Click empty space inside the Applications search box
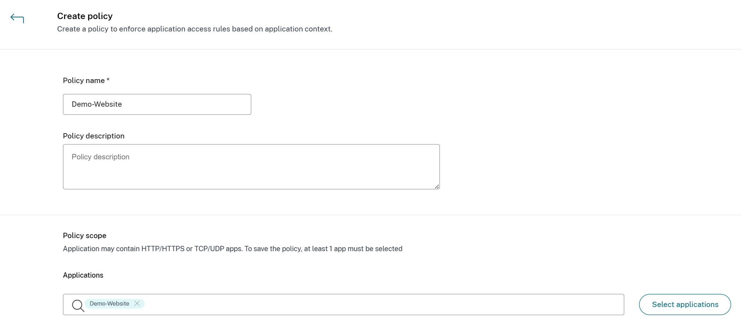Screen dimensions: 741x331 coord(382,305)
